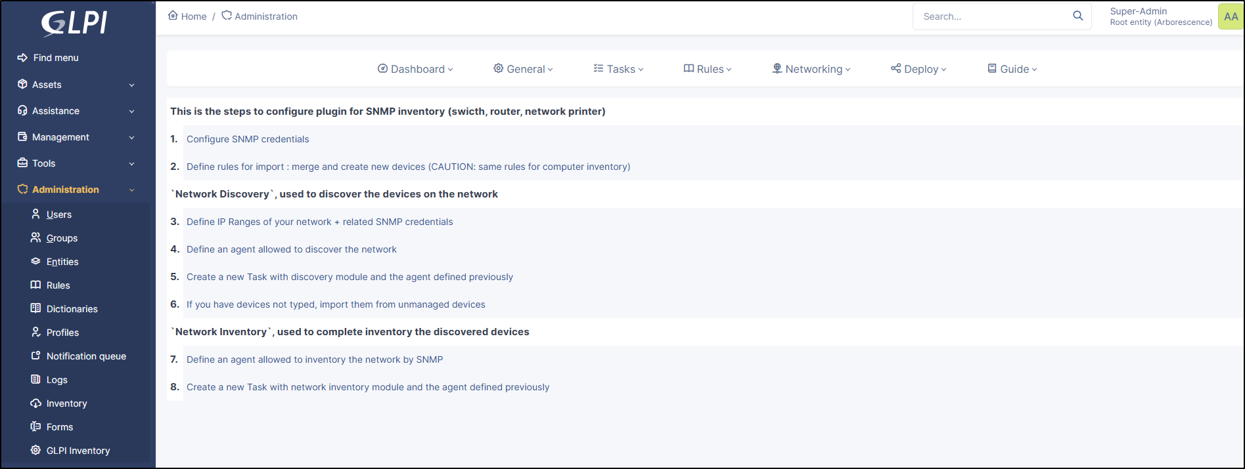Screen dimensions: 1245x469
Task: Focus the Search input field
Action: pyautogui.click(x=992, y=16)
